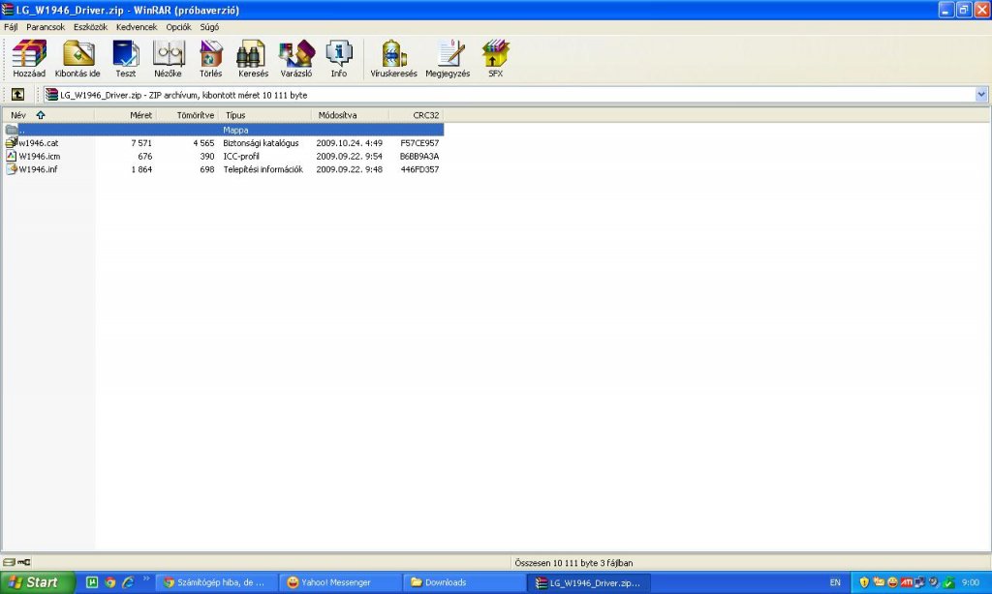This screenshot has width=992, height=594.
Task: Open the Parancsok menu
Action: click(46, 27)
